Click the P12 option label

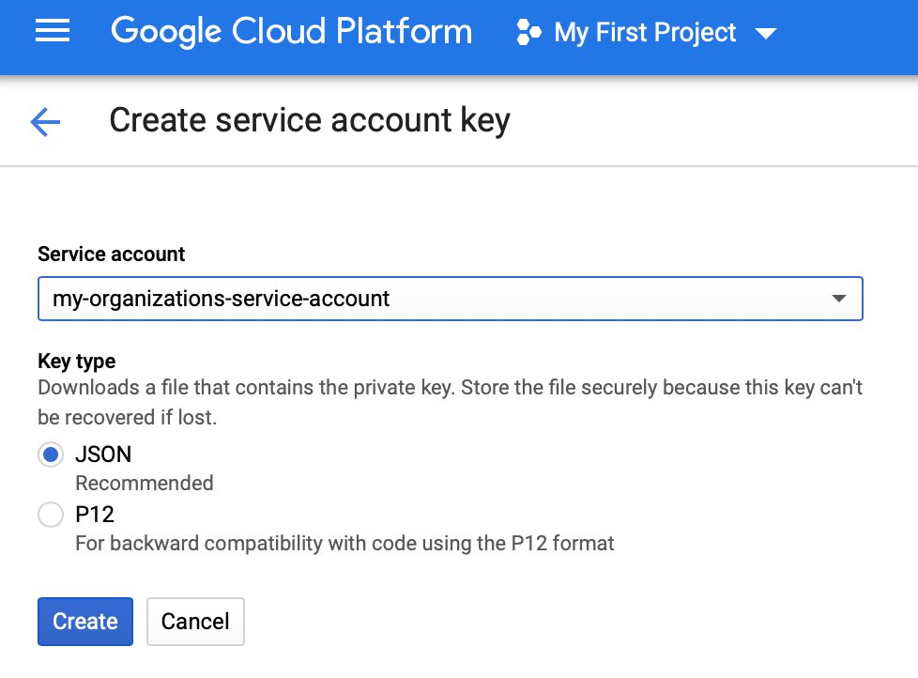[x=95, y=515]
